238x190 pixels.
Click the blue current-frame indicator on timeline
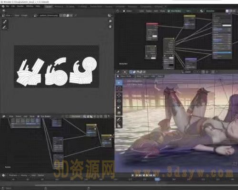(157, 180)
